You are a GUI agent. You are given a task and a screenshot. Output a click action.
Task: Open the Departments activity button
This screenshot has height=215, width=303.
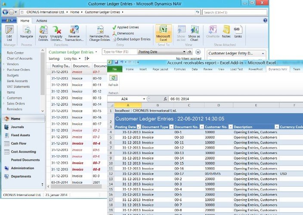click(x=23, y=176)
